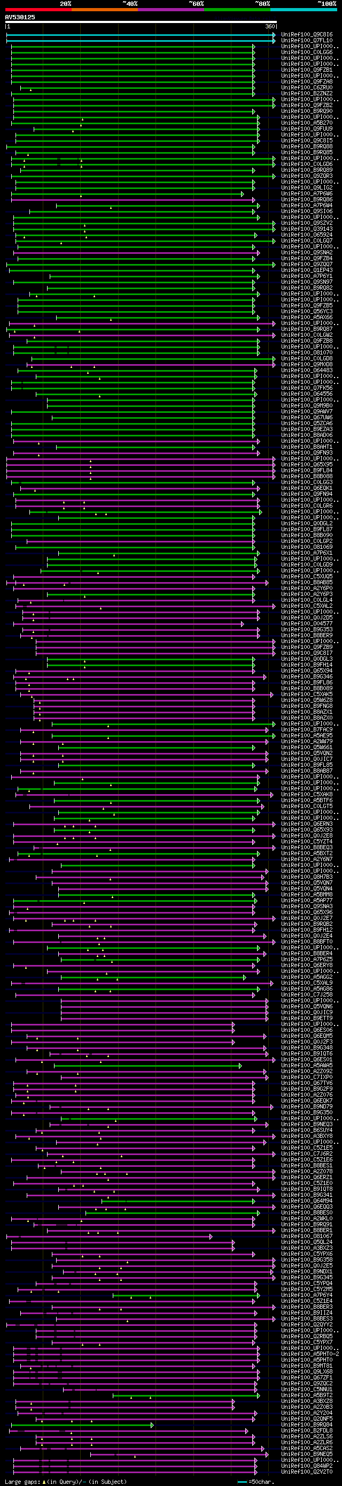The width and height of the screenshot is (342, 1486).
Task: Open hit UniRef100_Q9LIG2
Action: coord(307,187)
